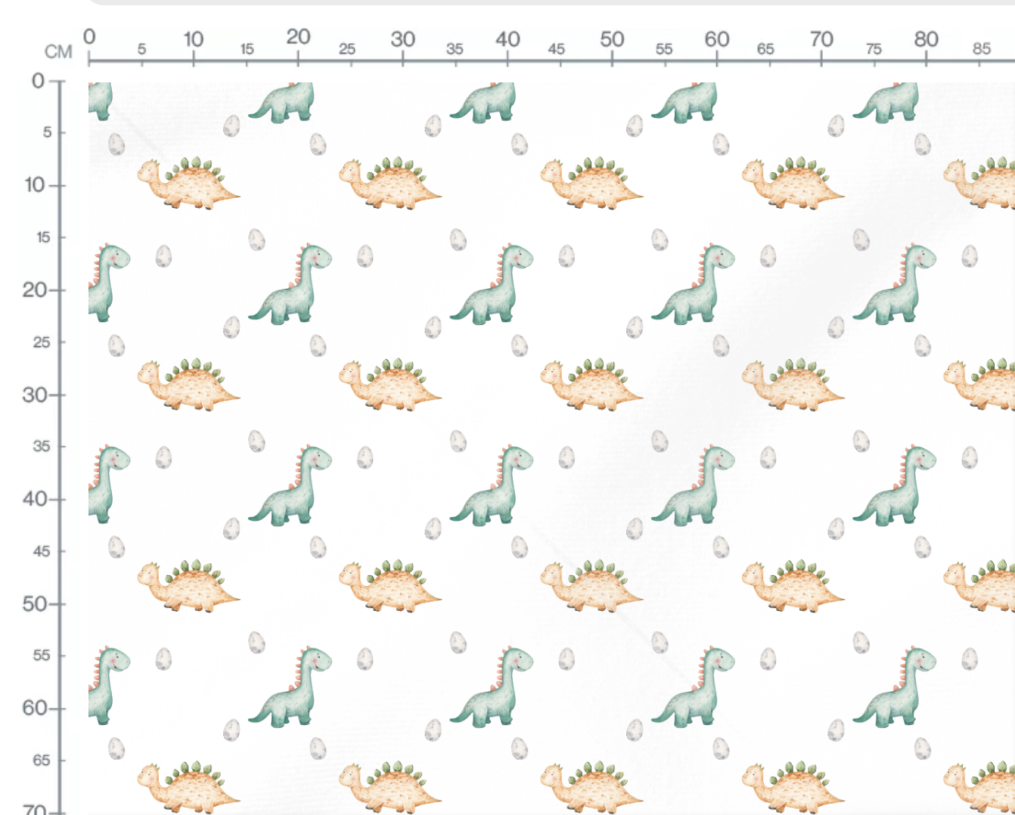Select 50 on the horizontal ruler
The image size is (1015, 815).
[x=612, y=38]
